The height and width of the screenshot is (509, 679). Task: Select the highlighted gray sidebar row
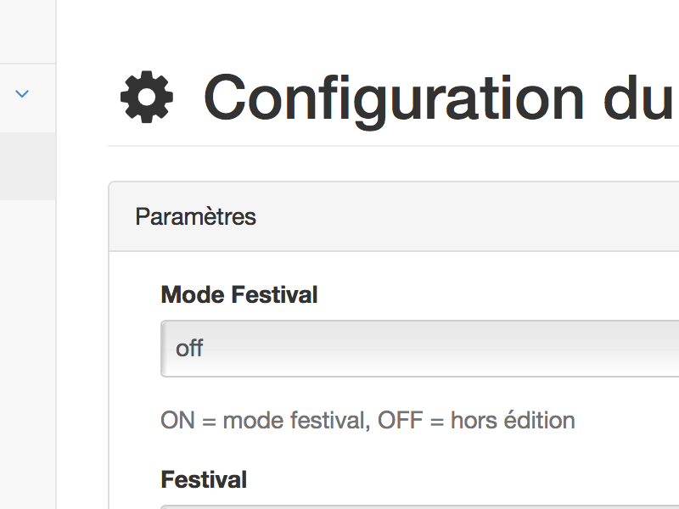coord(28,166)
